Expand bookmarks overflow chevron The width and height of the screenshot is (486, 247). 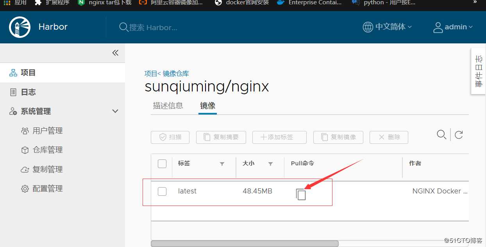pos(475,2)
